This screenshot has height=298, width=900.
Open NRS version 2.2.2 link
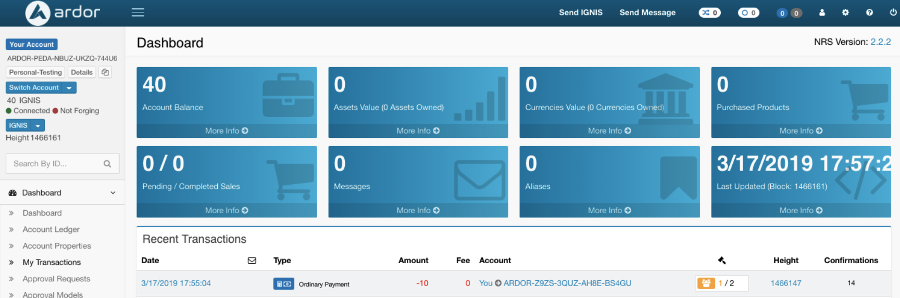point(880,42)
